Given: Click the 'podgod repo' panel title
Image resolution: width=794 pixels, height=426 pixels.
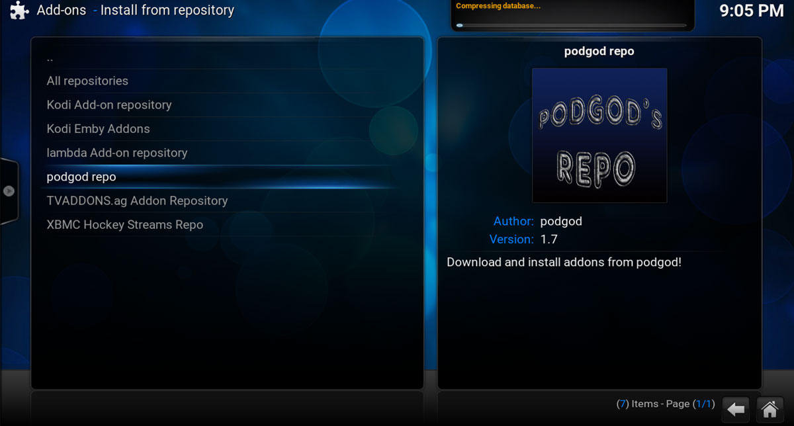Looking at the screenshot, I should point(599,52).
